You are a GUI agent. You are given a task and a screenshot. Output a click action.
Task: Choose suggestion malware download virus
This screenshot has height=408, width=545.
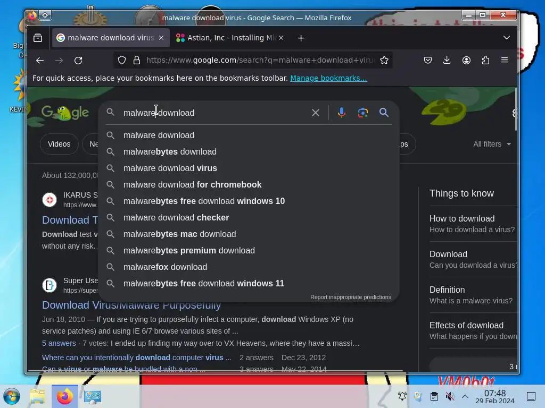pos(249,168)
